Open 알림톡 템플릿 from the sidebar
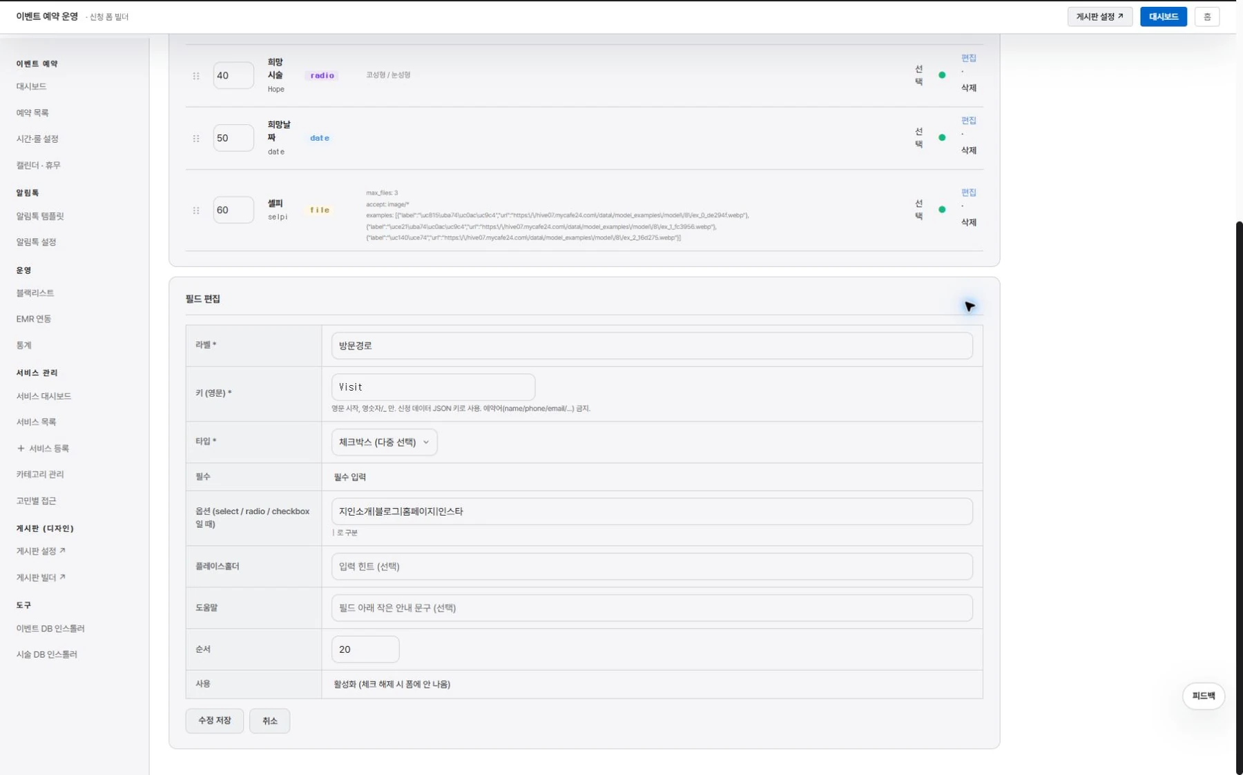The height and width of the screenshot is (775, 1243). tap(40, 216)
